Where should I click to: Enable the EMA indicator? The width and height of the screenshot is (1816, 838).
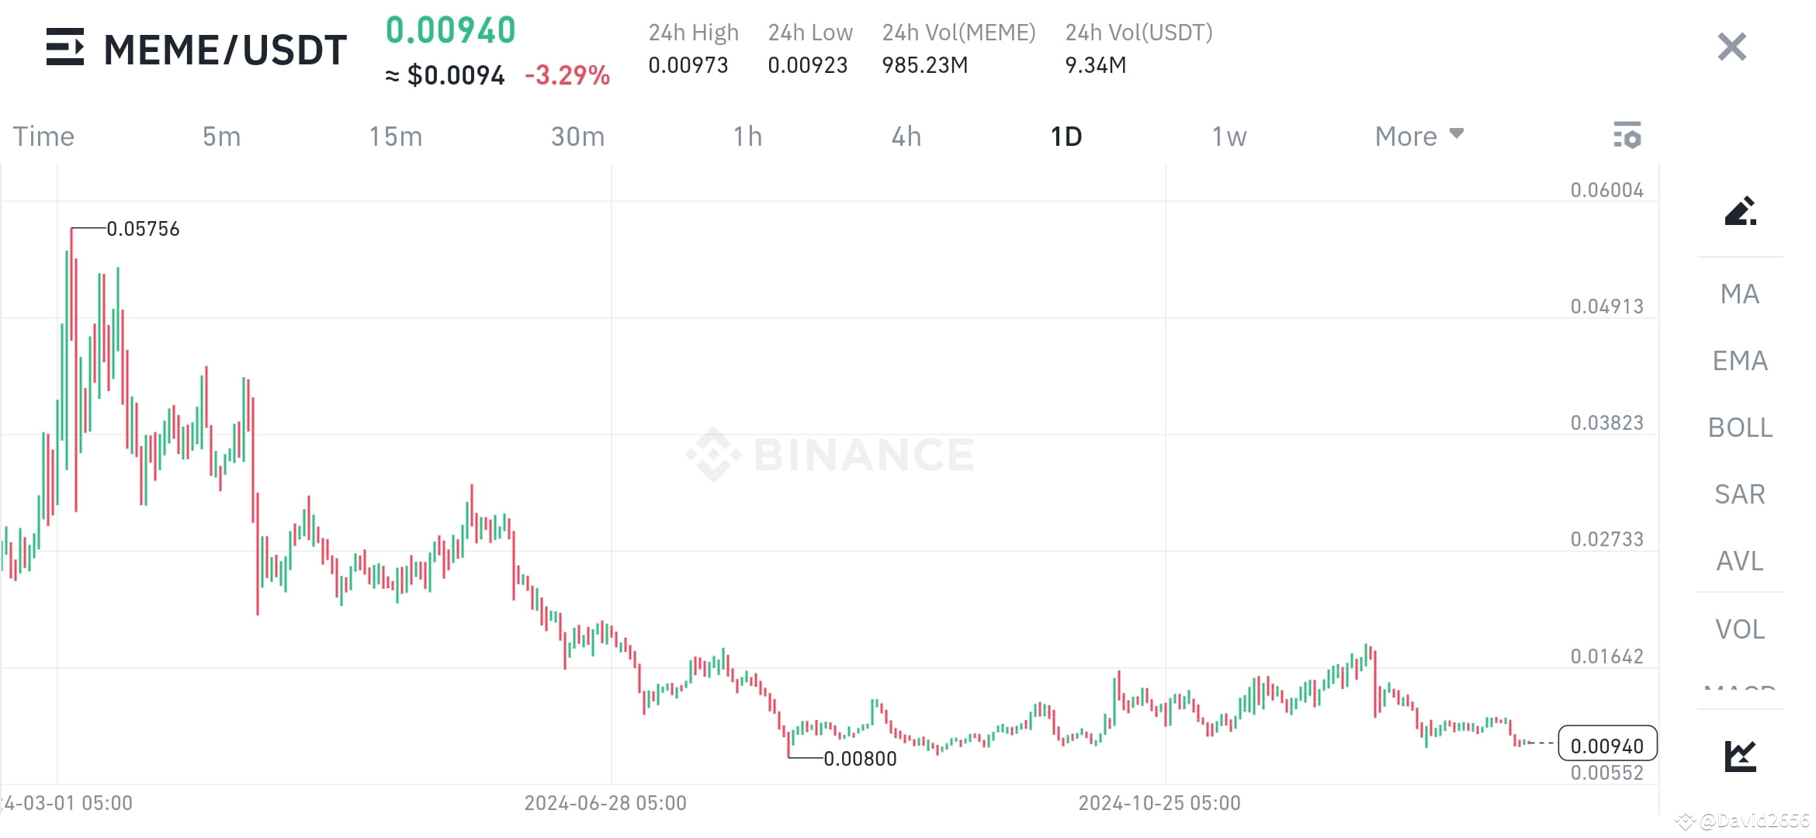[x=1740, y=360]
